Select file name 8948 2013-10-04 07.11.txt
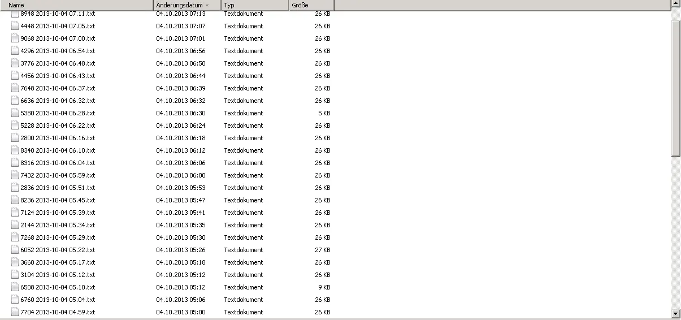This screenshot has height=320, width=681. pyautogui.click(x=58, y=14)
